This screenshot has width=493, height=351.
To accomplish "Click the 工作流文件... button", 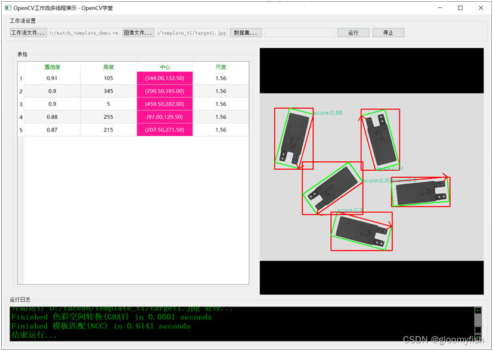I will 28,33.
